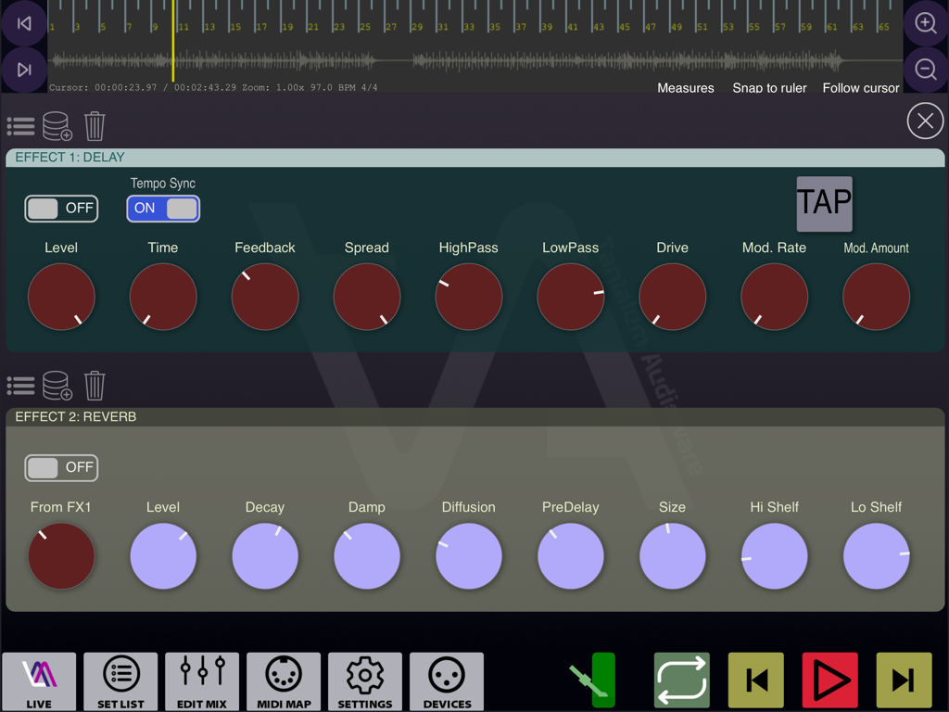Open the MIDI MAP screen

tap(283, 681)
